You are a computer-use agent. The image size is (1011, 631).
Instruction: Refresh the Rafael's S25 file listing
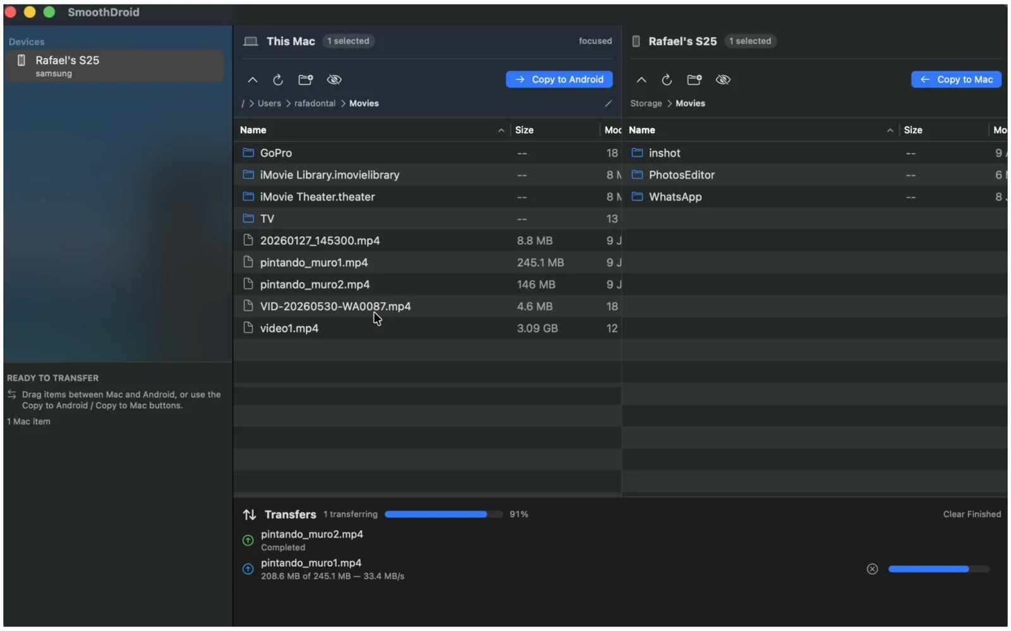click(667, 80)
